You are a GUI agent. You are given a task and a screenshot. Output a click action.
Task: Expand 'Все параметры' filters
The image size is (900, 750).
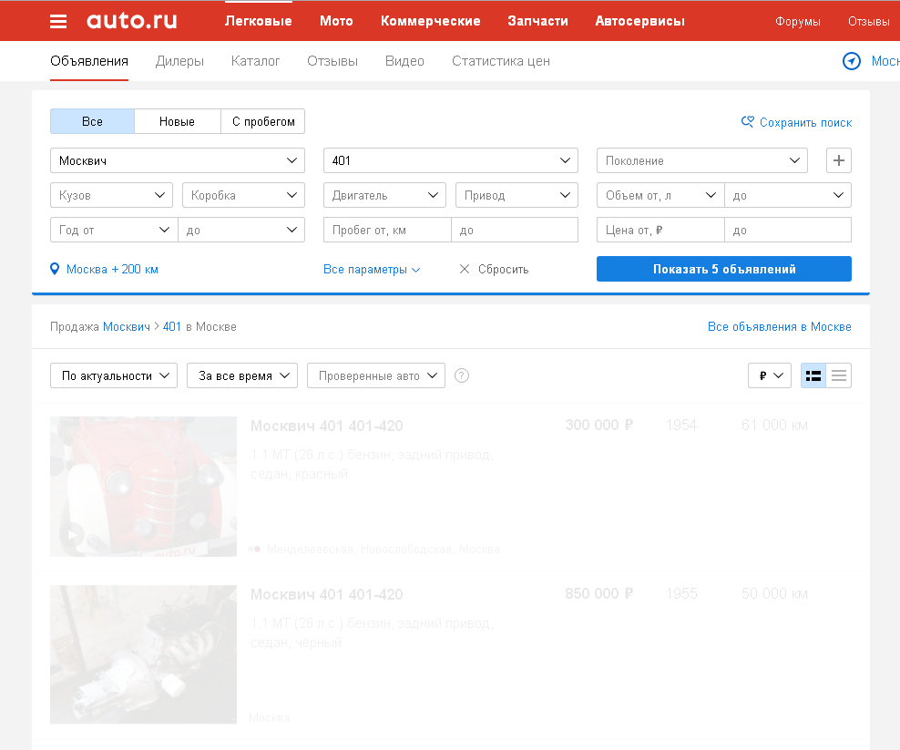372,270
